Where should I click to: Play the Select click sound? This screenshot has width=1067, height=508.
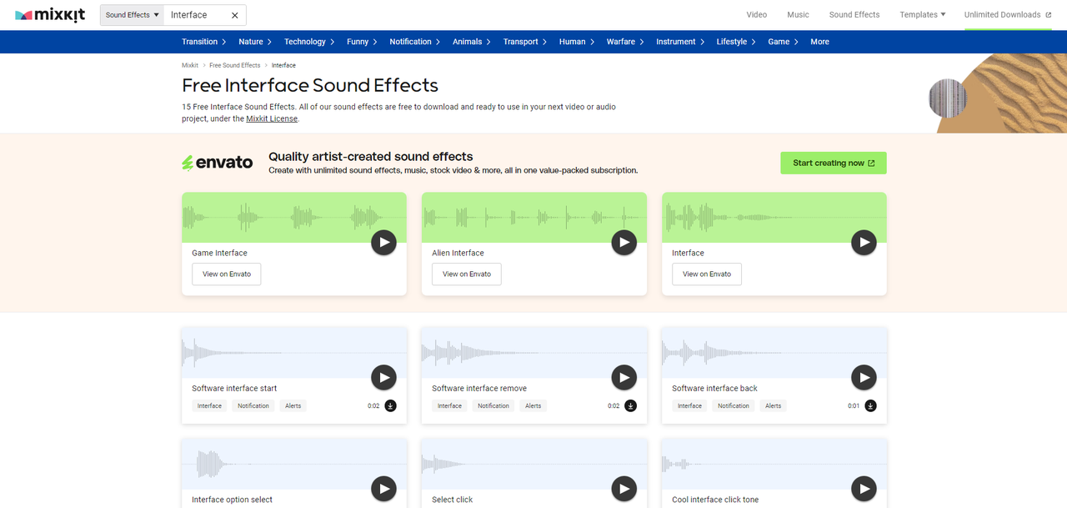point(624,489)
